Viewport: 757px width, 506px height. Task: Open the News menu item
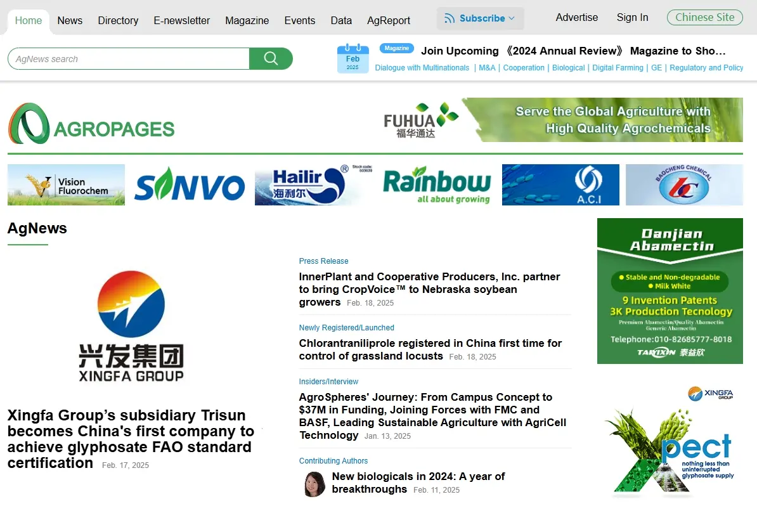point(70,20)
